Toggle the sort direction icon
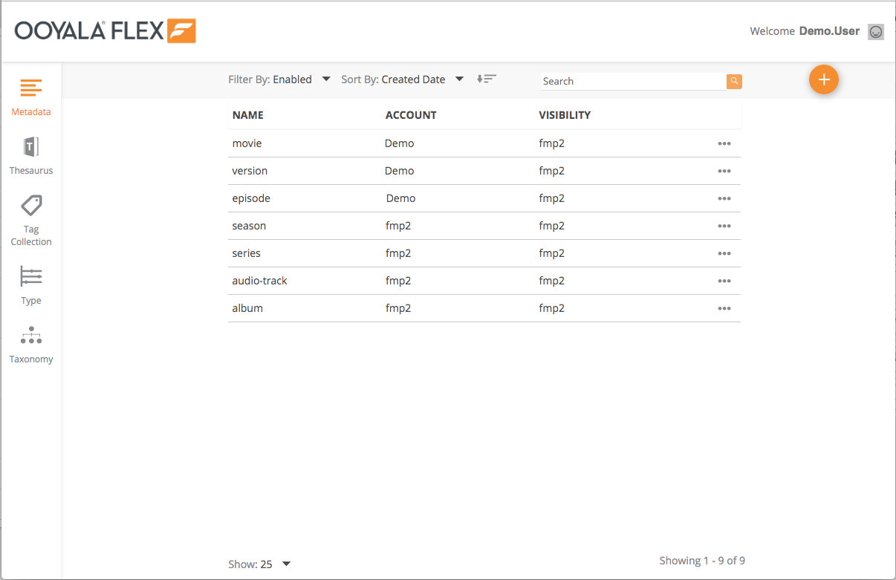This screenshot has height=580, width=896. (486, 79)
